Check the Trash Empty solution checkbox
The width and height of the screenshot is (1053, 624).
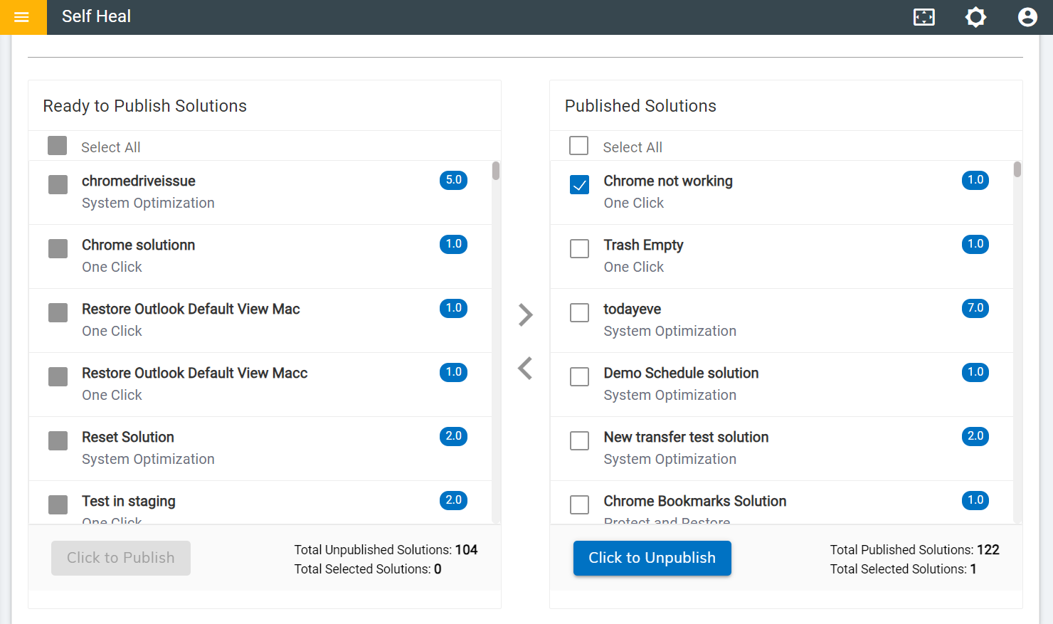(x=580, y=249)
